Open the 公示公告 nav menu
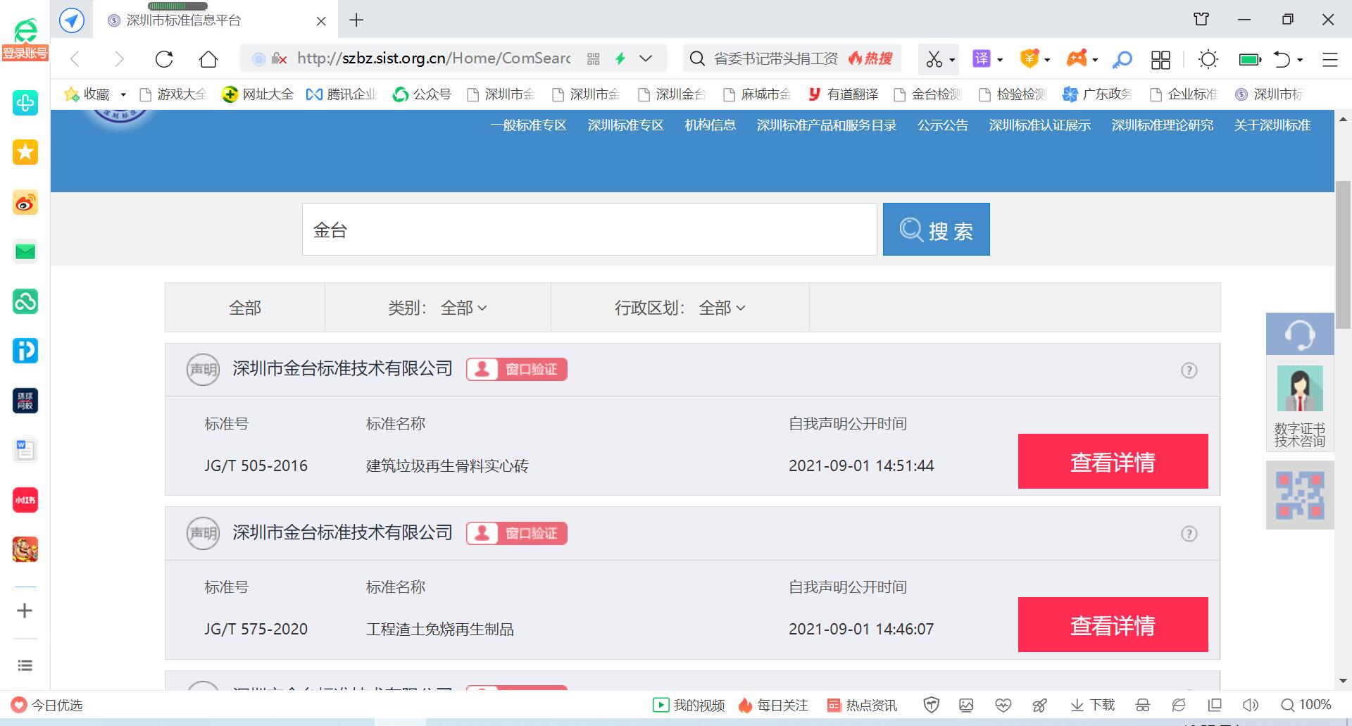 tap(943, 125)
